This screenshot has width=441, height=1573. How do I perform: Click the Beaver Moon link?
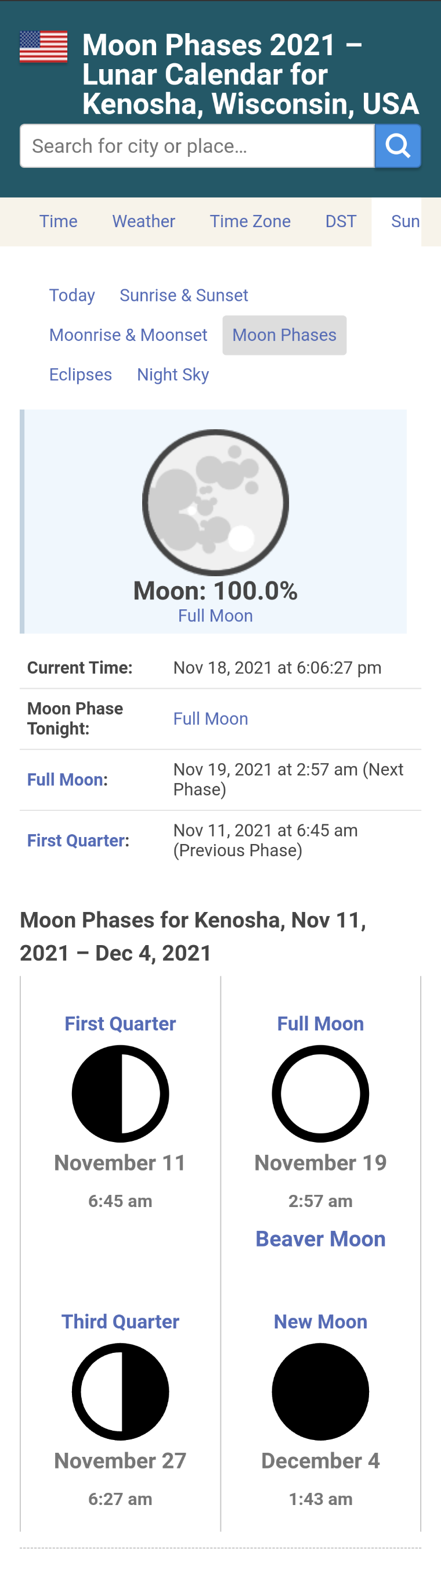tap(320, 1239)
